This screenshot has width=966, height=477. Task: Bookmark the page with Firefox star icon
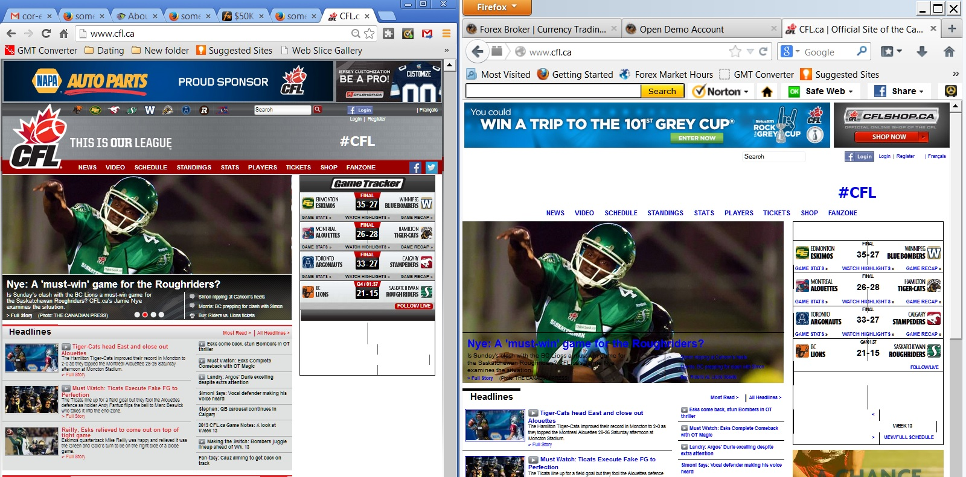(735, 52)
